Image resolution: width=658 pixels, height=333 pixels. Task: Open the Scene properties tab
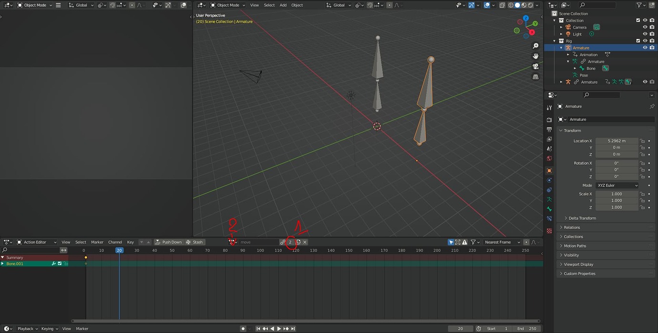click(549, 149)
